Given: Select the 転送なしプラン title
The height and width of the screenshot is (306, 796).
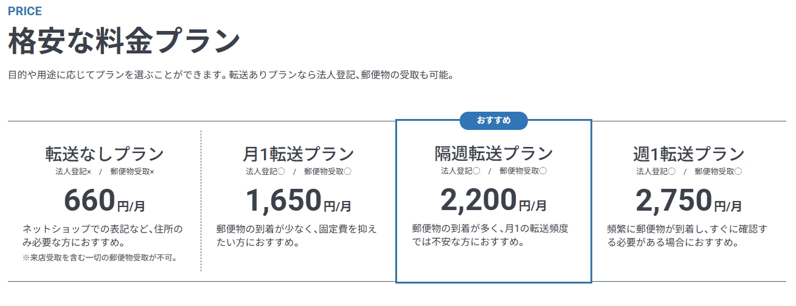Looking at the screenshot, I should (x=105, y=154).
